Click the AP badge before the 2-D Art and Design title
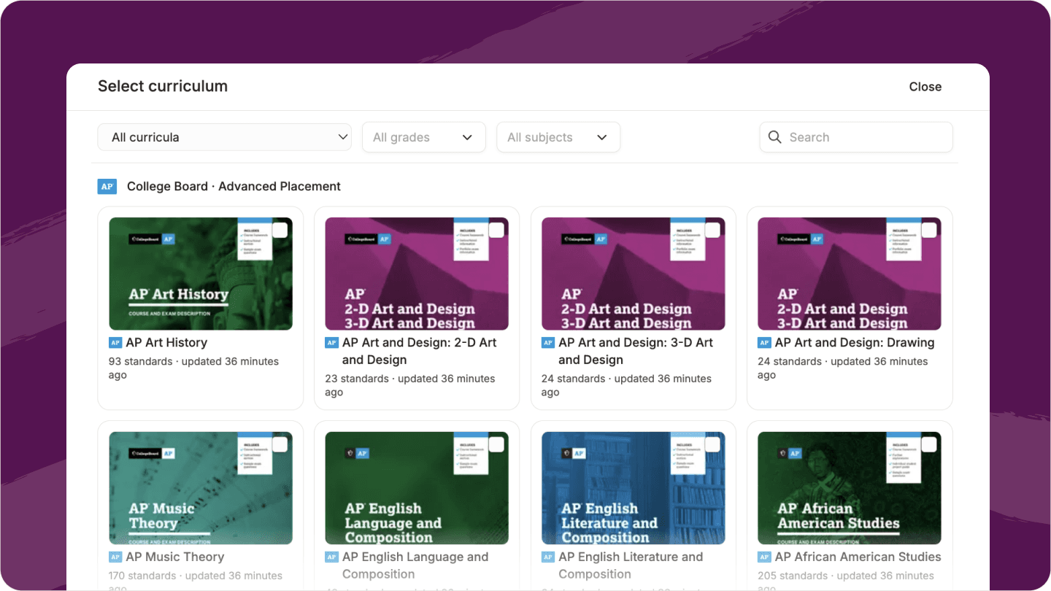1051x591 pixels. (x=331, y=342)
